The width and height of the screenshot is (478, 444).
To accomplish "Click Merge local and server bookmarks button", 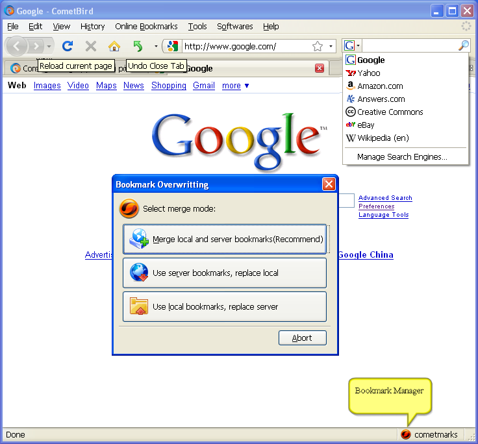I will click(225, 240).
